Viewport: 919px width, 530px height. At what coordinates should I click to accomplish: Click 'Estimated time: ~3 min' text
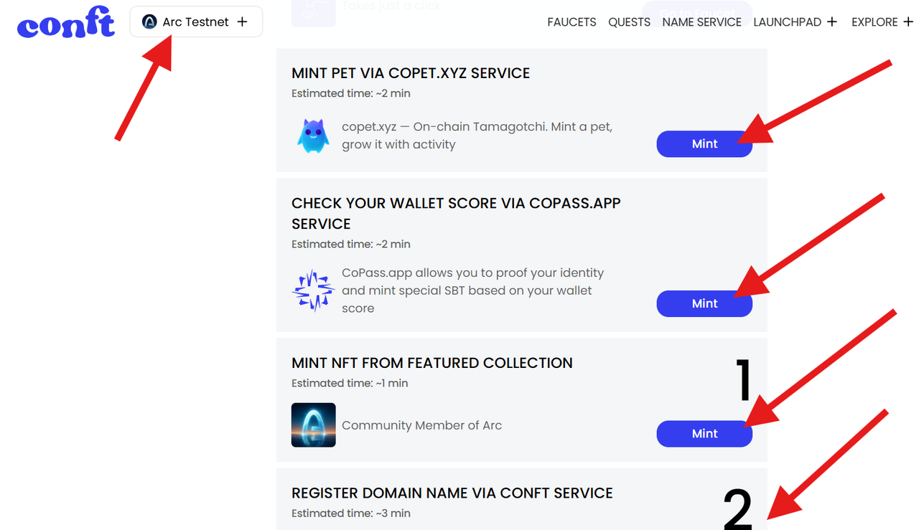[x=351, y=514]
